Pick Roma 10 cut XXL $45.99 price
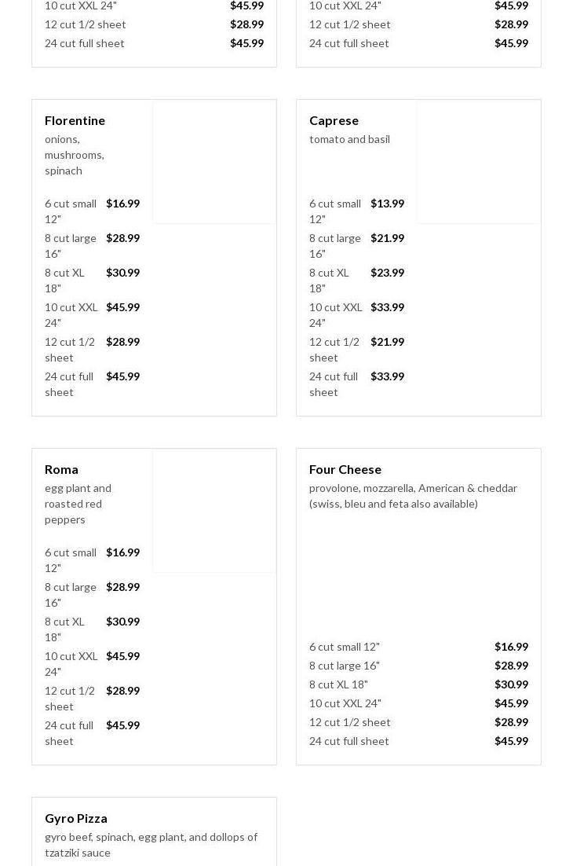 click(x=123, y=656)
